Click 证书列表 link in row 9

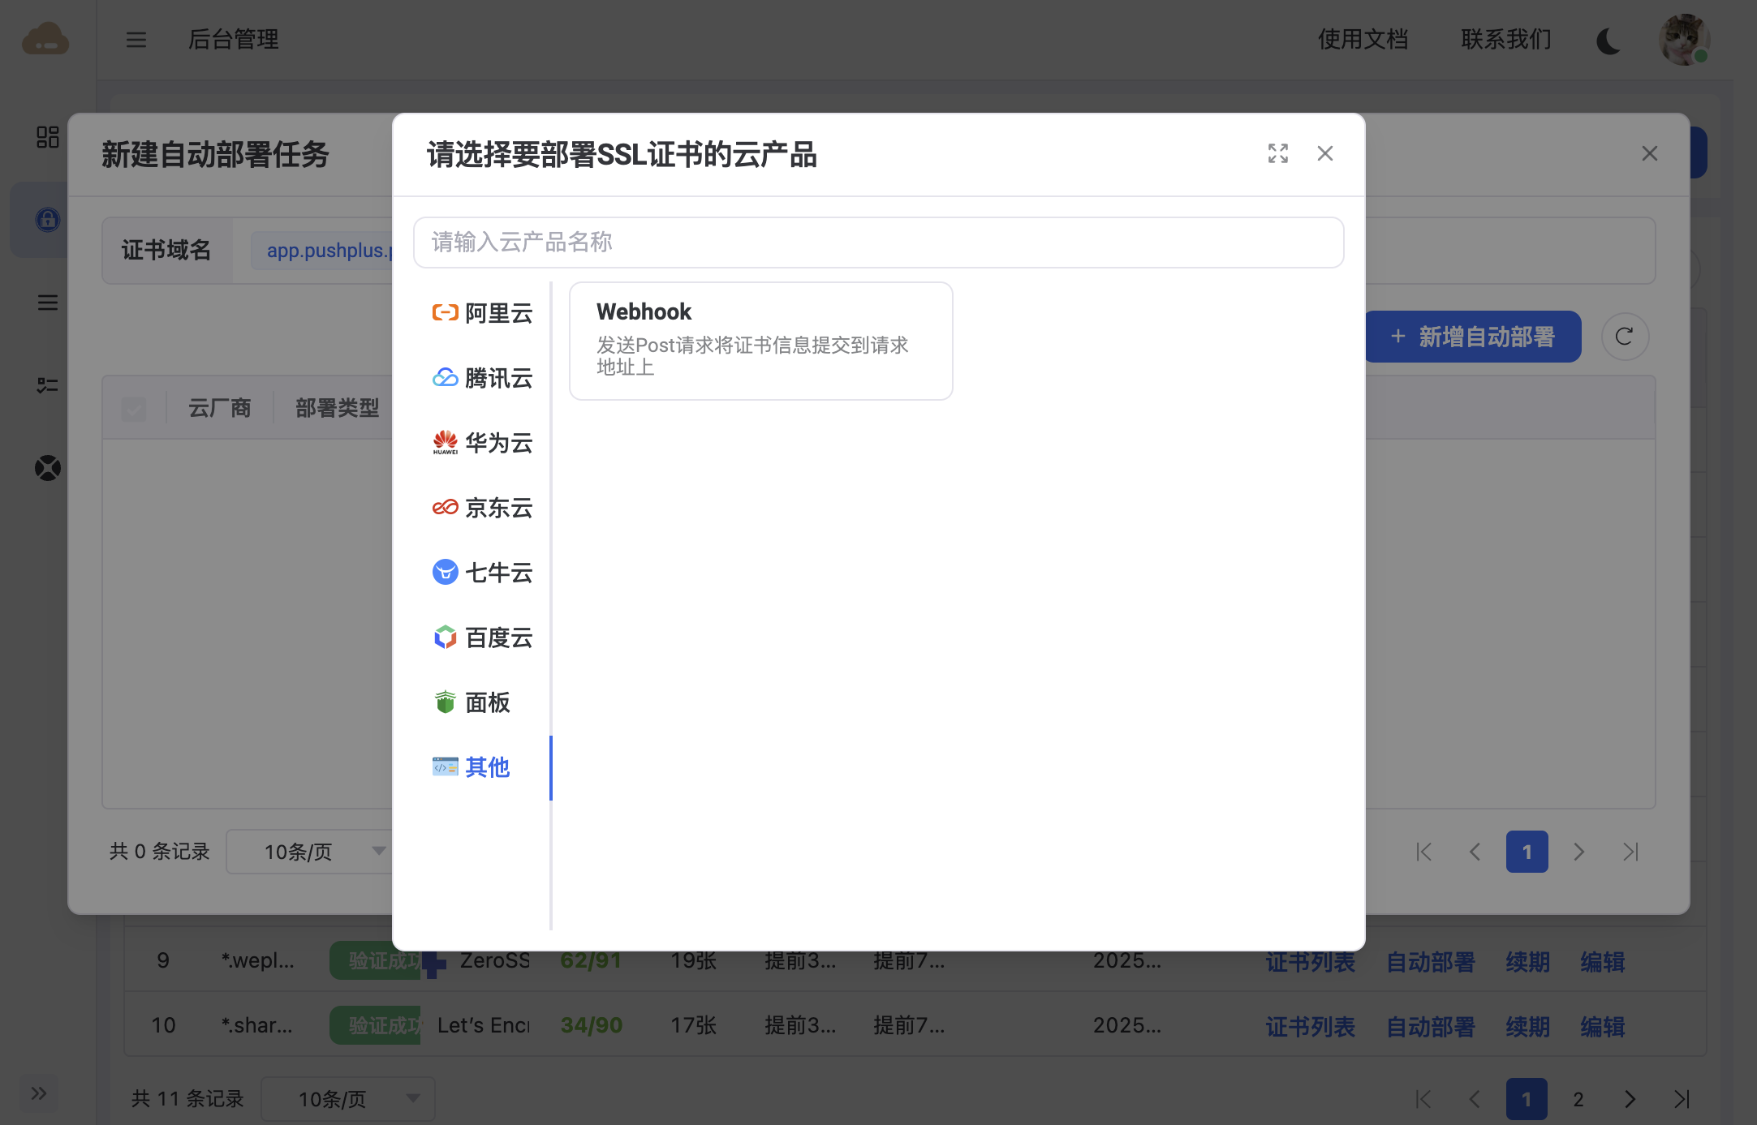click(1311, 962)
